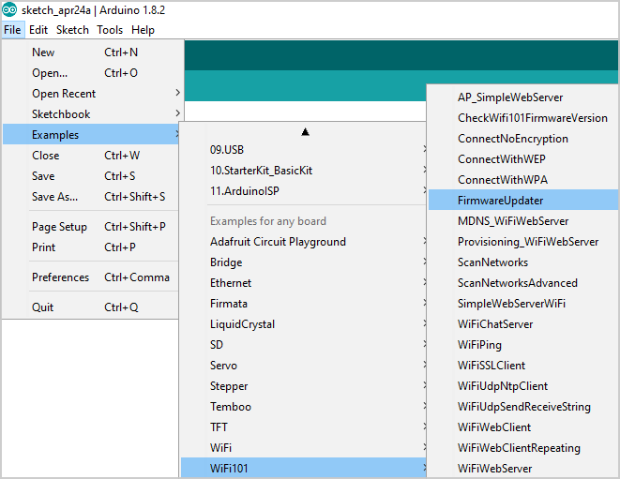Choose Quit in the File menu

[x=92, y=307]
